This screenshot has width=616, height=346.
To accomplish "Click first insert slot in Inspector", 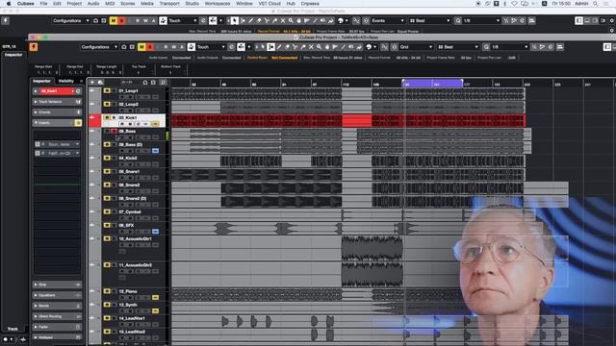I will [x=58, y=144].
